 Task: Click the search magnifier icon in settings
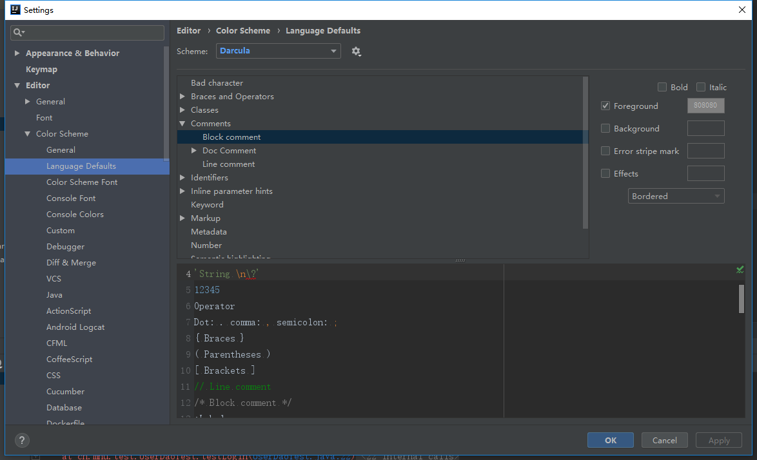(x=18, y=32)
